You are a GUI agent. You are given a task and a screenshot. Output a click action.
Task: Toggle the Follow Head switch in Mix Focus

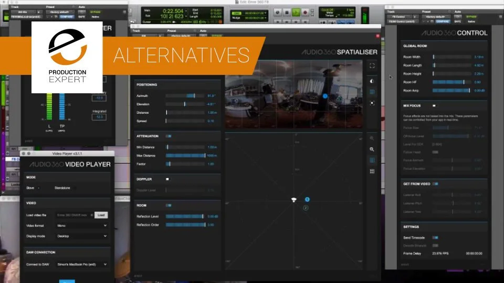[435, 152]
